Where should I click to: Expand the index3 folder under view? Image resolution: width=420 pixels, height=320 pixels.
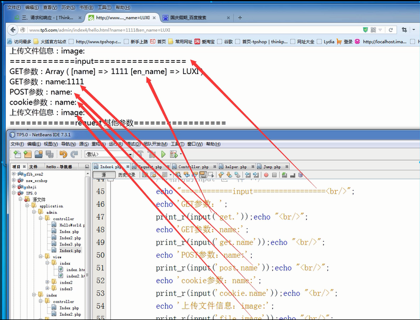pyautogui.click(x=47, y=288)
